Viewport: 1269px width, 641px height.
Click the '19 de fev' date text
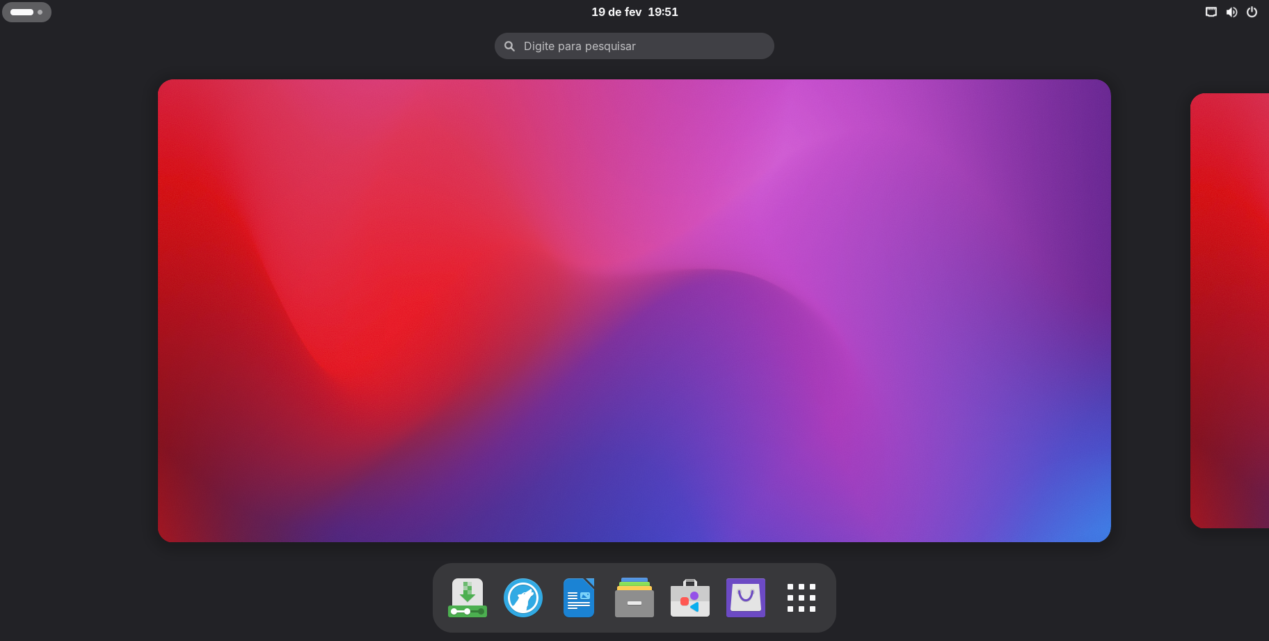(x=616, y=12)
